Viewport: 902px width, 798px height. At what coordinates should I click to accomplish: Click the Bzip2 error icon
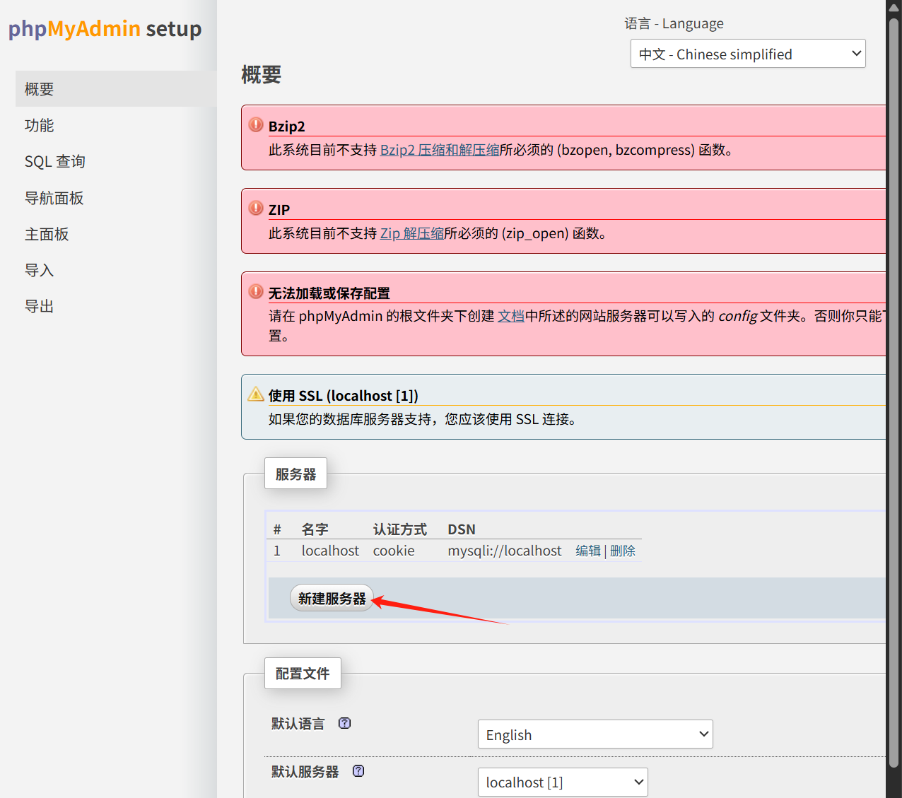coord(256,124)
